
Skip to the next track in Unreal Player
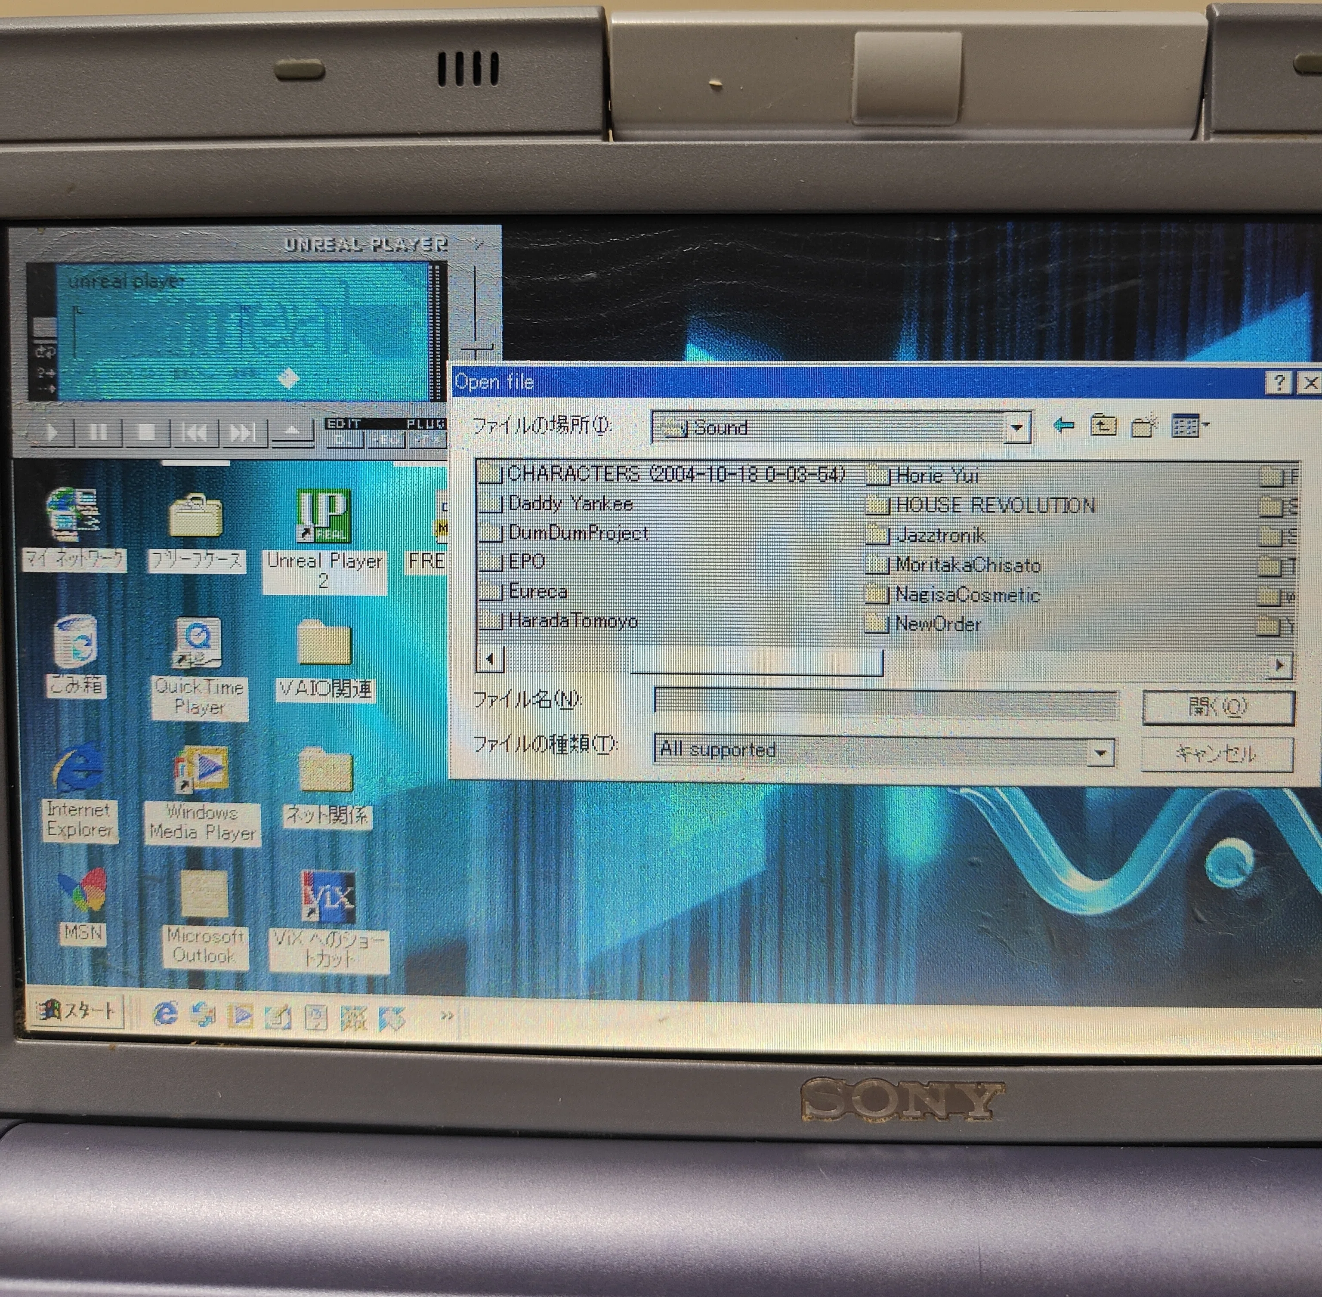[243, 432]
